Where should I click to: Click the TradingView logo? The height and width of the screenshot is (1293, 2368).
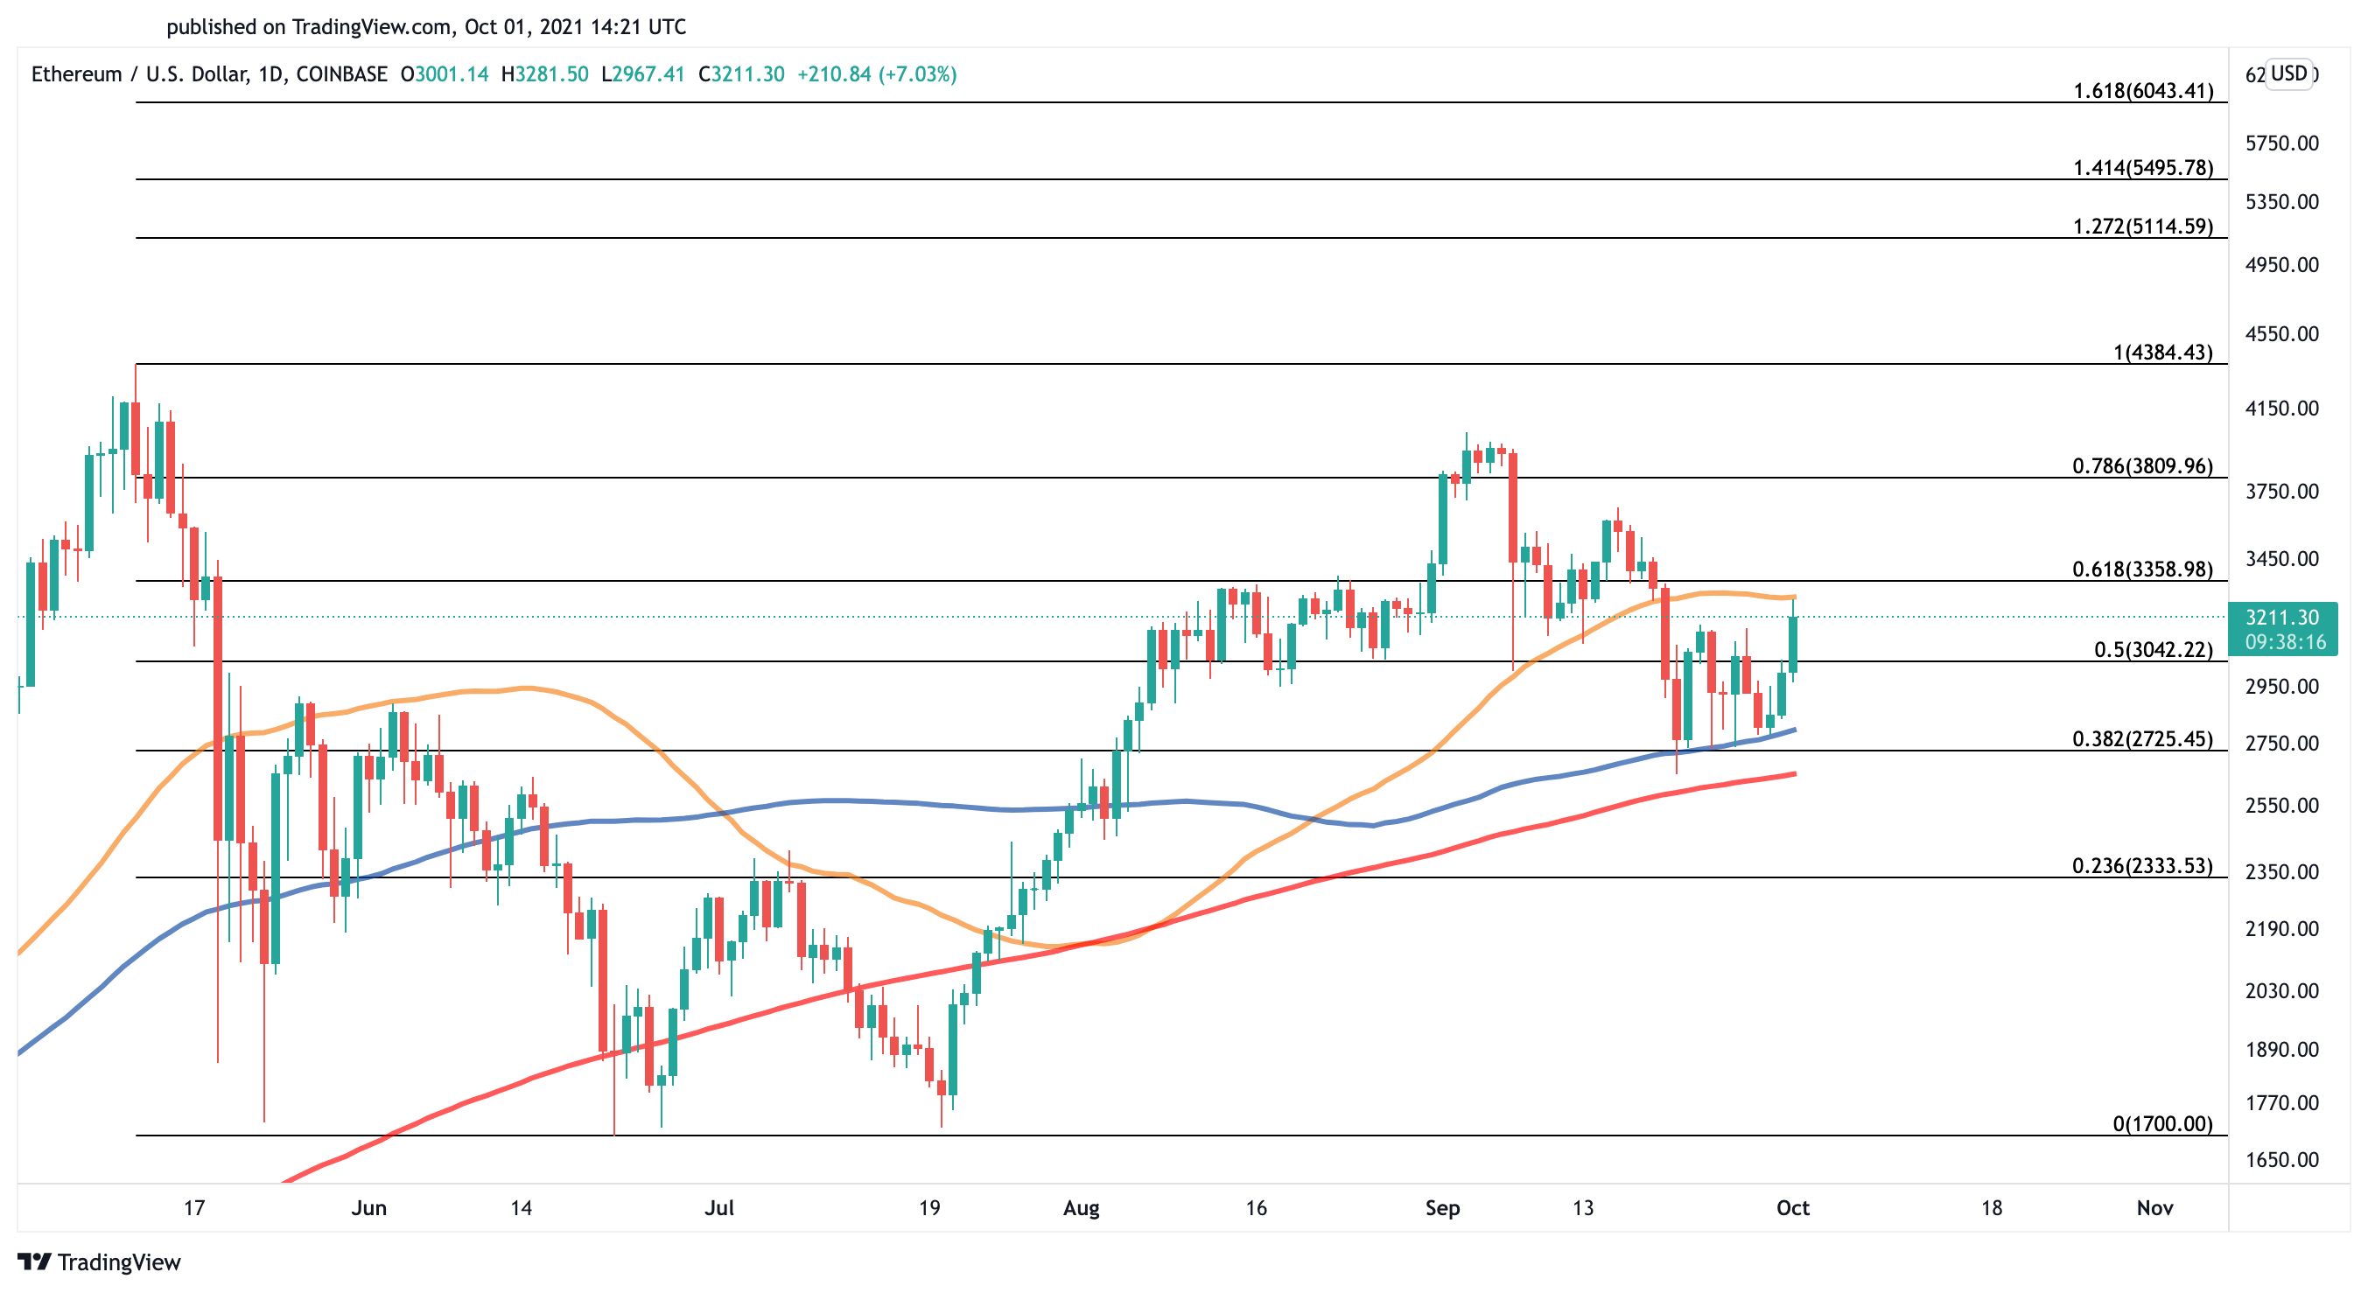click(x=99, y=1262)
